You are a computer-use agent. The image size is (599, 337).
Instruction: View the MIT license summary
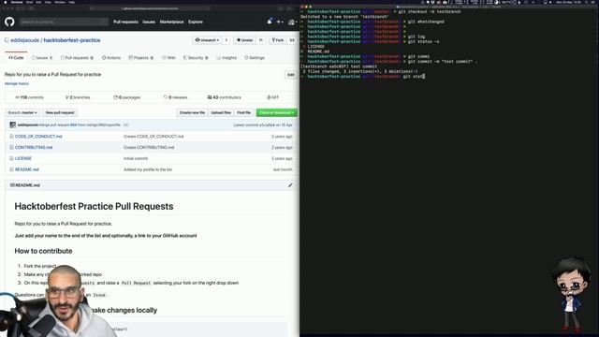point(272,97)
